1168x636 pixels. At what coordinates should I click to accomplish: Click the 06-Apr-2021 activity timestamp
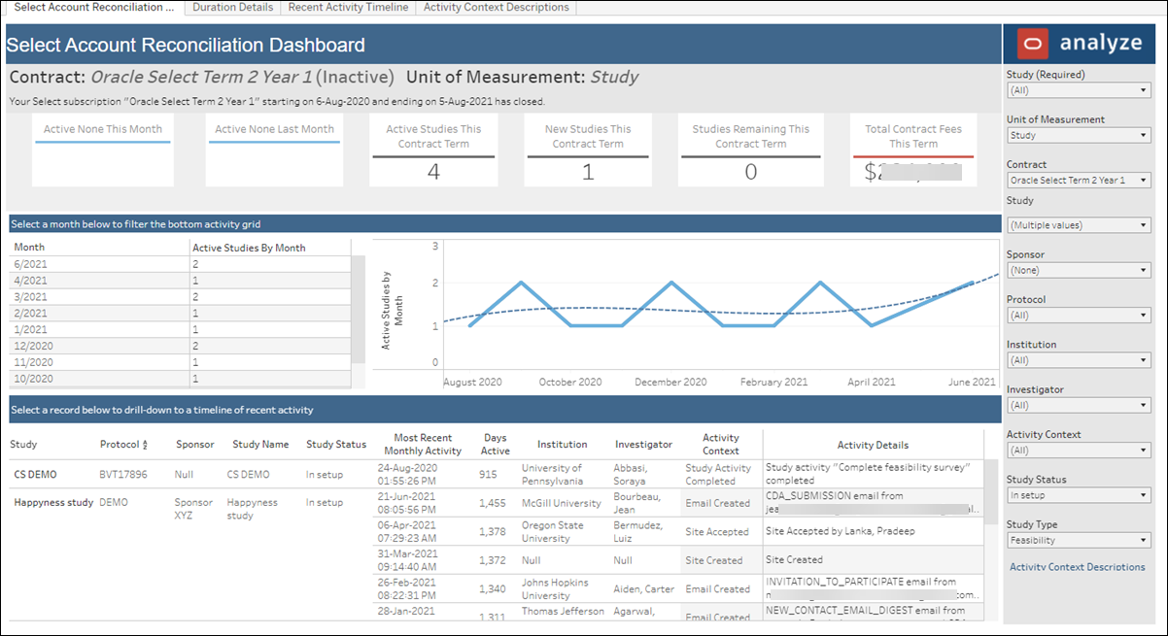point(409,531)
